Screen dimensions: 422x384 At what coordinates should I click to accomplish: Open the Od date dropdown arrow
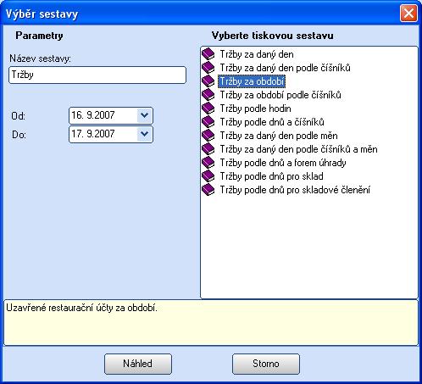tap(144, 115)
